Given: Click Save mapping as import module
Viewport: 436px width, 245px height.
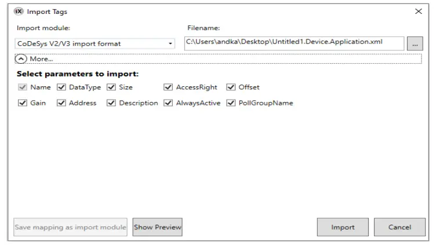Looking at the screenshot, I should 70,227.
